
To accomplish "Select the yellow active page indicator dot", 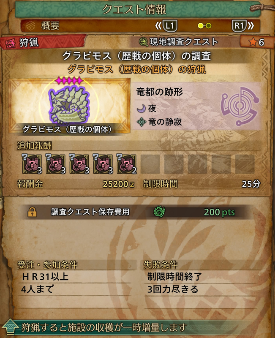I will pos(201,26).
